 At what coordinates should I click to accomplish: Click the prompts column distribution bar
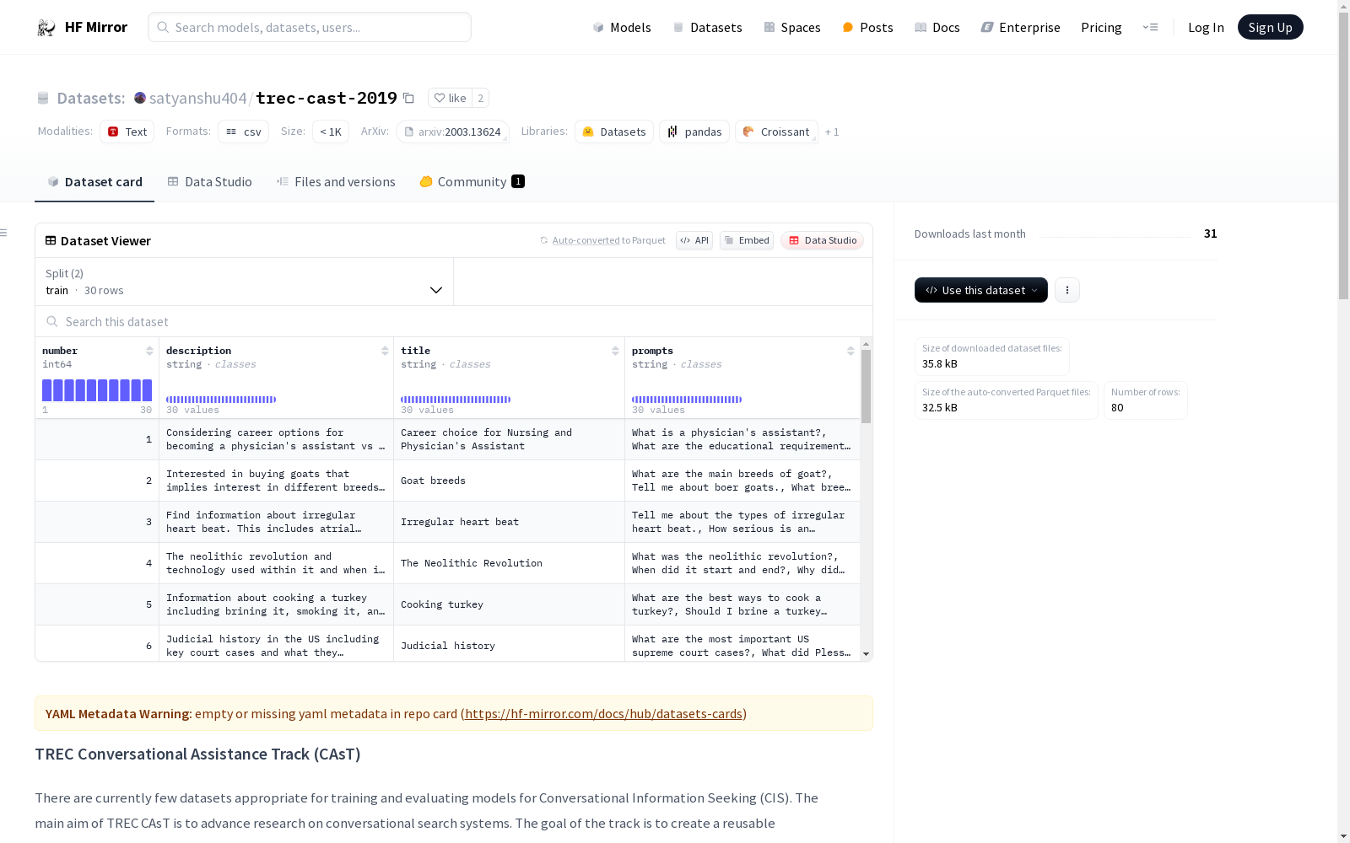click(687, 400)
